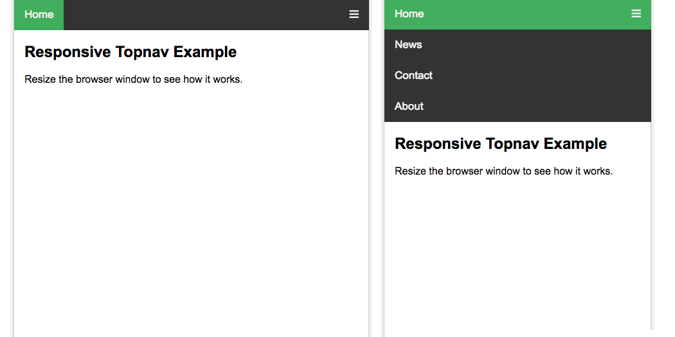Click the blank white content area in left panel
675x337 pixels.
click(x=191, y=212)
